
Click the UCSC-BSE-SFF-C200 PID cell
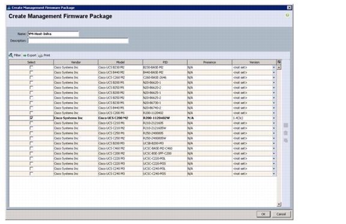pyautogui.click(x=165, y=154)
